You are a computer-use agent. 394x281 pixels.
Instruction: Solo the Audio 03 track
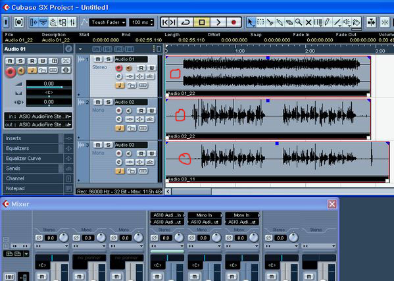click(x=109, y=145)
